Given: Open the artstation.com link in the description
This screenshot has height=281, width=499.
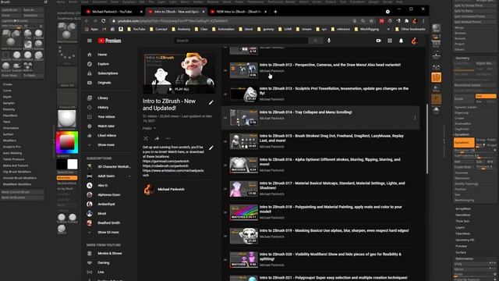Looking at the screenshot, I should [x=173, y=173].
